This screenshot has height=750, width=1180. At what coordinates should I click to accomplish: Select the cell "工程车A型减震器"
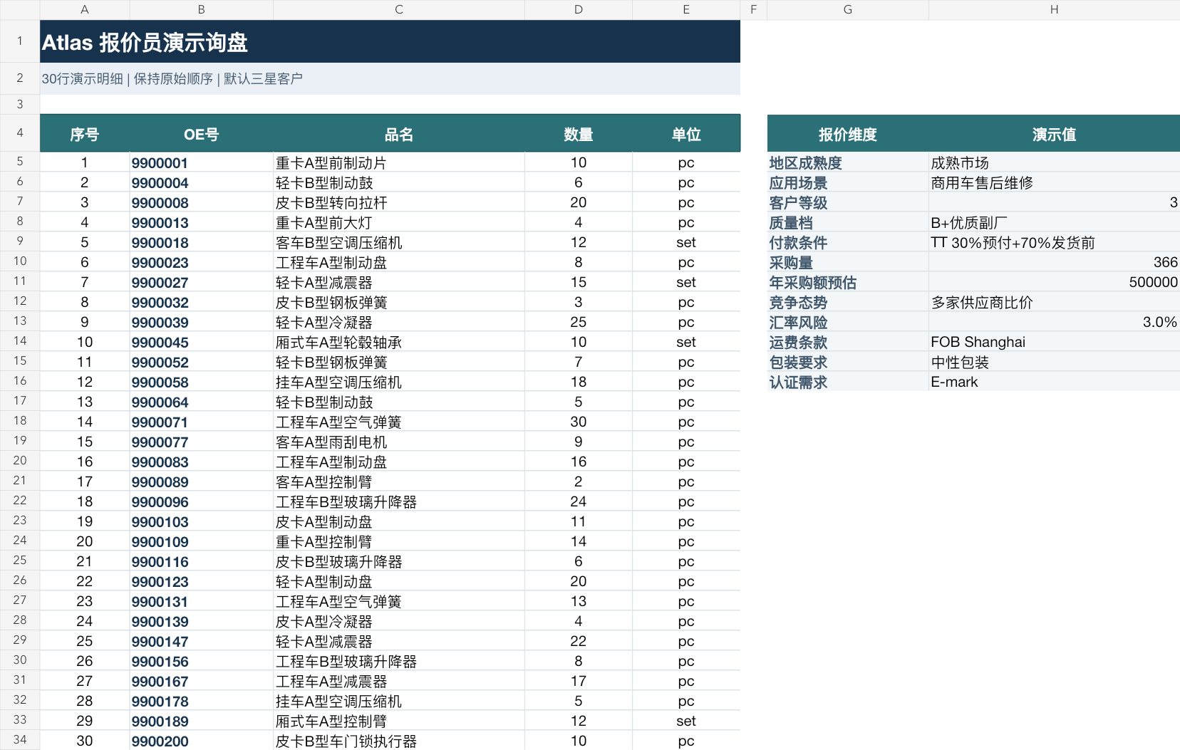click(x=399, y=681)
